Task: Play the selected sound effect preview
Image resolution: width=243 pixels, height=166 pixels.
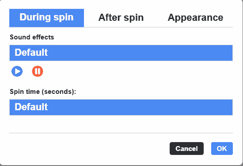Action: 17,71
